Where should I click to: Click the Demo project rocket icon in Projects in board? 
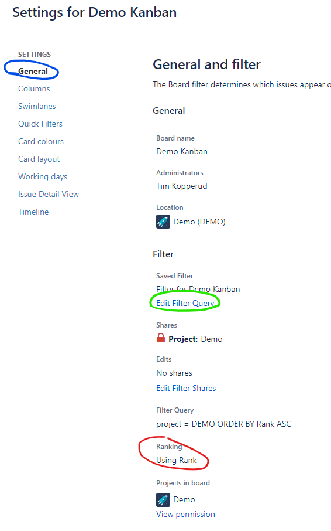tap(163, 499)
